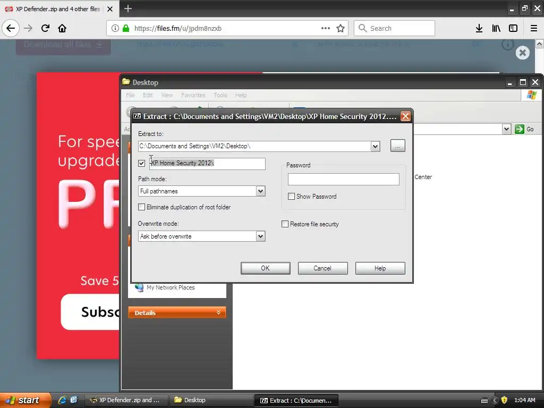Expand the Extract to path dropdown
Image resolution: width=544 pixels, height=408 pixels.
click(375, 146)
